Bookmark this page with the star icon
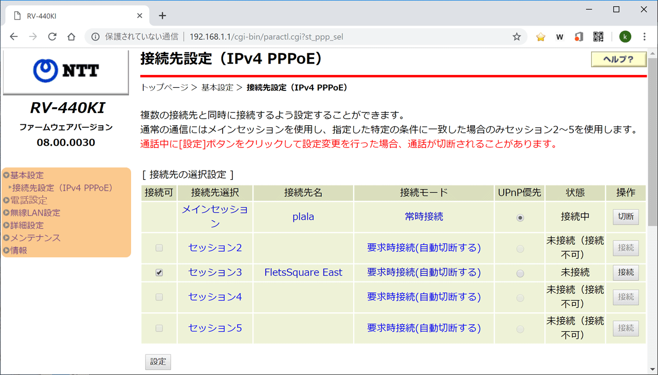The width and height of the screenshot is (658, 375). (x=517, y=37)
